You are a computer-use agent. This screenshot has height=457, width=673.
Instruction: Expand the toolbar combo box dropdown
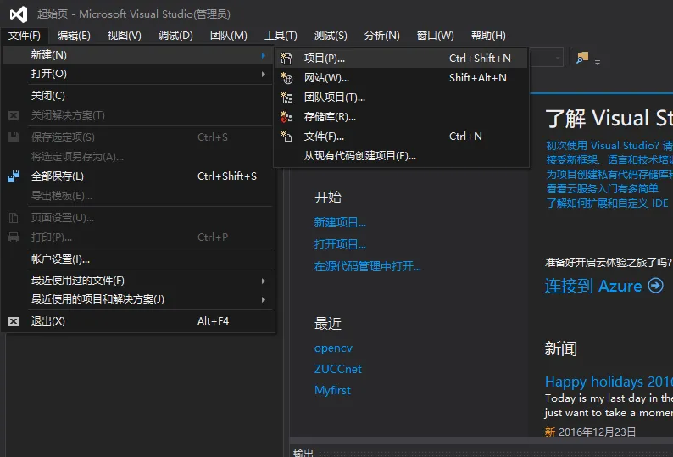click(557, 58)
